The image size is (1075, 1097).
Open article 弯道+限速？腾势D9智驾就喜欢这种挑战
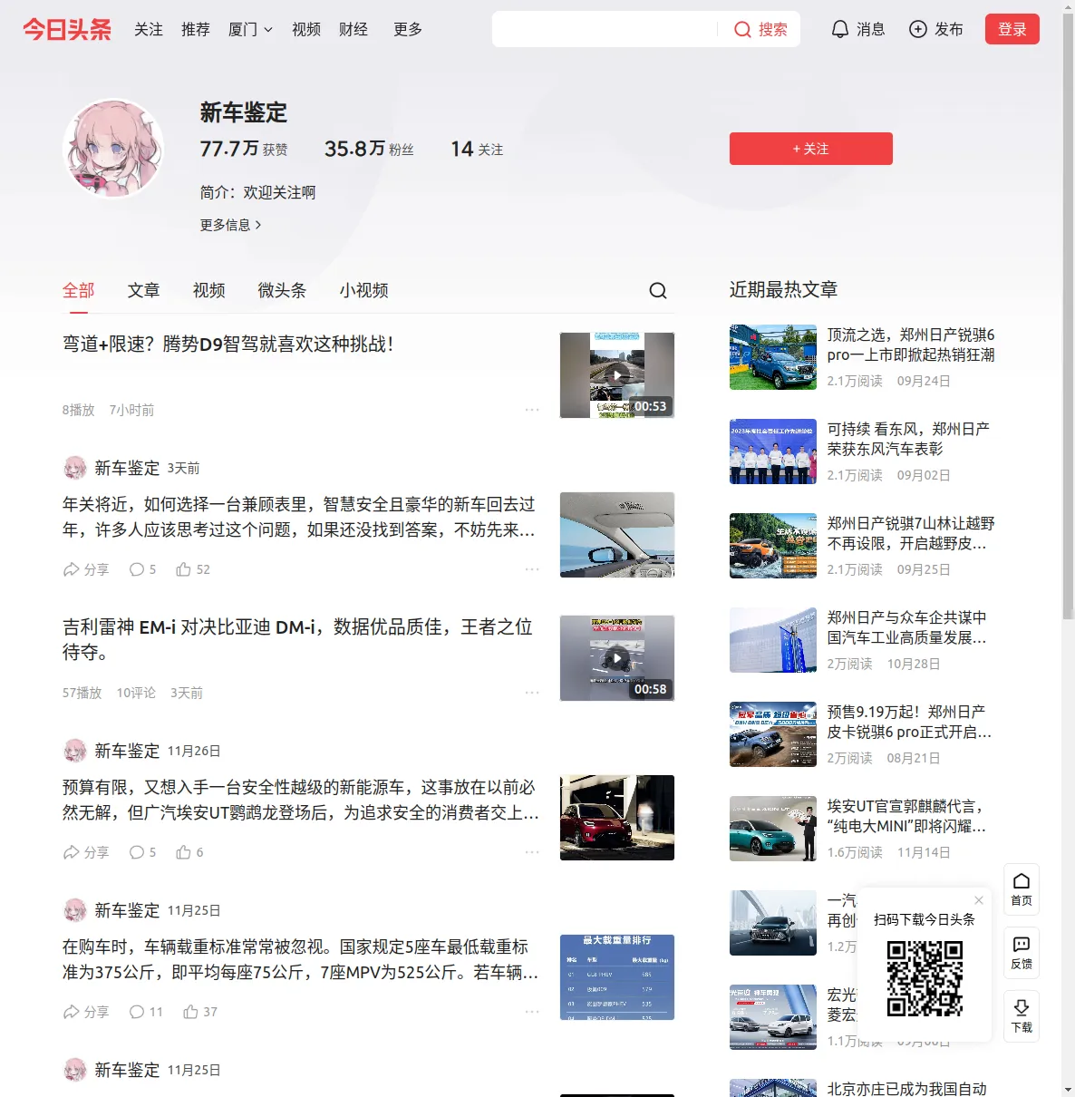tap(228, 345)
